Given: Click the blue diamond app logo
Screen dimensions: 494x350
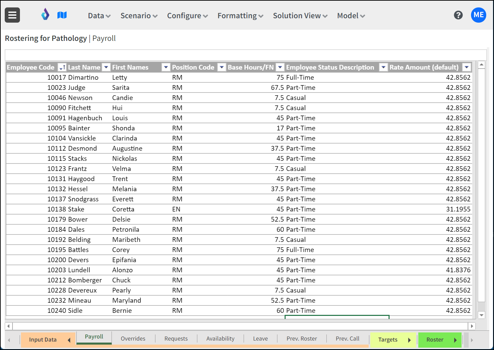Looking at the screenshot, I should (45, 15).
